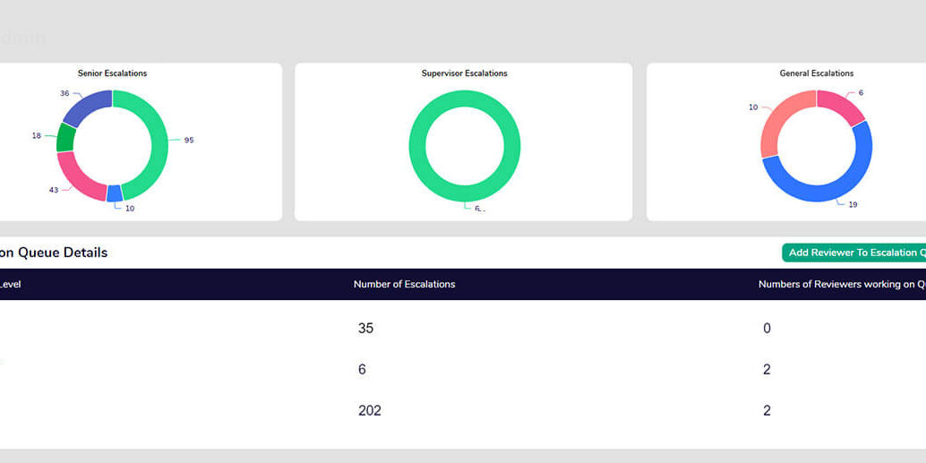Select the 35 escalations table cell

pyautogui.click(x=365, y=329)
